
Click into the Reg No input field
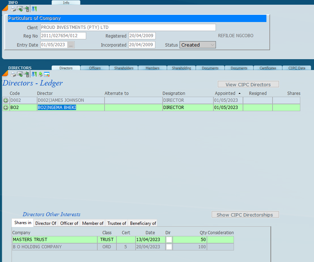[x=63, y=36]
